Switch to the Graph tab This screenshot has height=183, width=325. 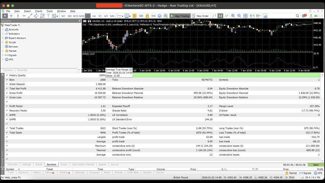pyautogui.click(x=64, y=165)
